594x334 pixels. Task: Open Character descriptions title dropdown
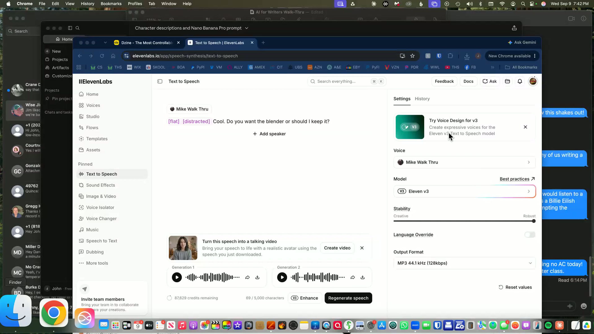click(x=247, y=28)
